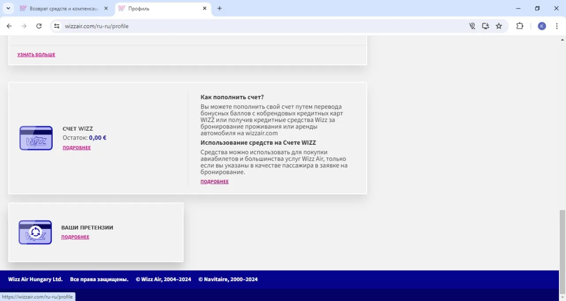Image resolution: width=566 pixels, height=301 pixels.
Task: Click the install app icon in address bar
Action: [x=486, y=26]
